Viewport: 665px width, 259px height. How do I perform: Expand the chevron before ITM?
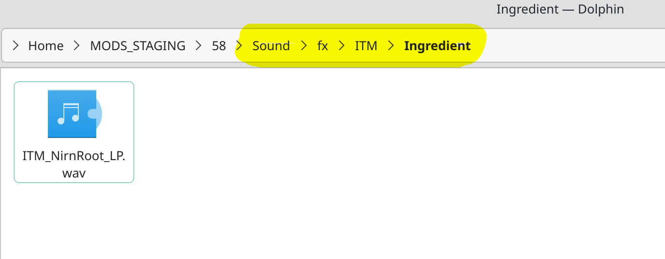[x=342, y=46]
